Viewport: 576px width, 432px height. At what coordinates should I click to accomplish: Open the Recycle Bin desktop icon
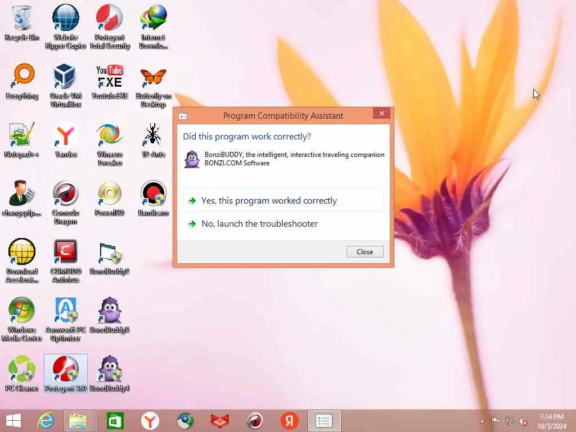coord(22,22)
